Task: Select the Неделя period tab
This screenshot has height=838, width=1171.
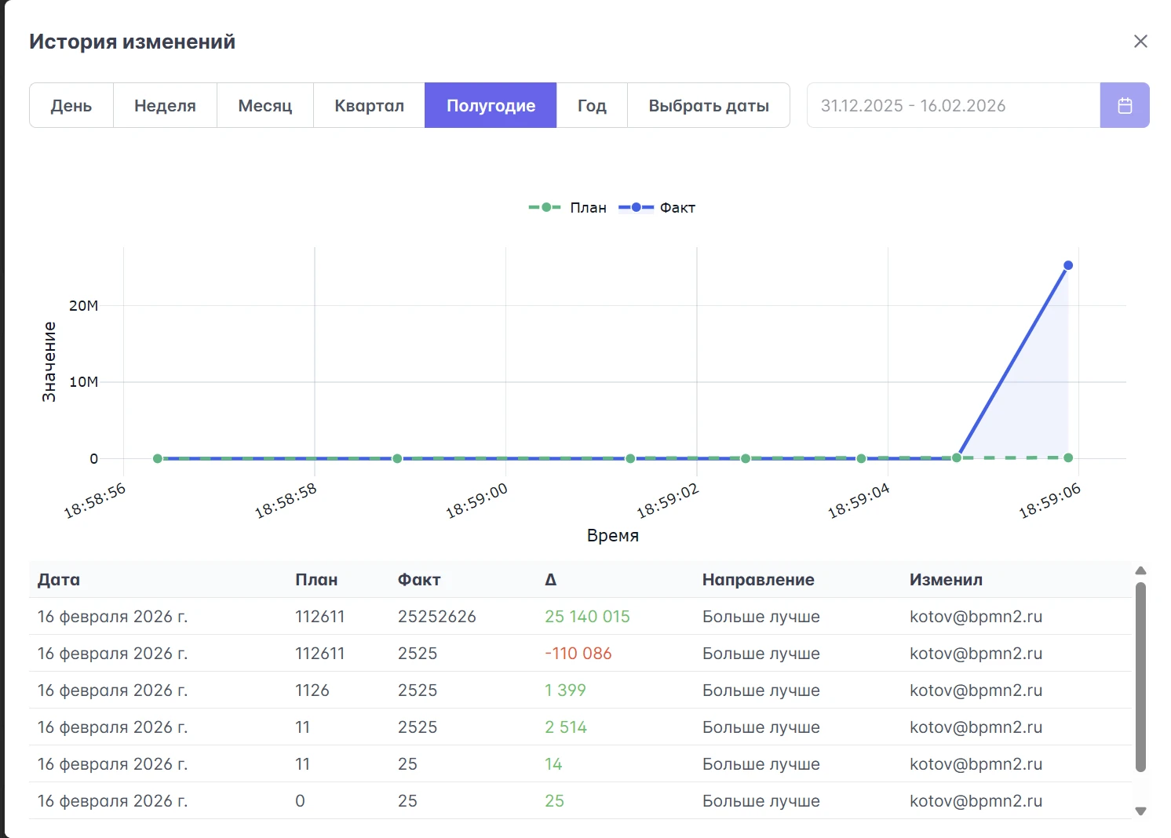Action: pos(165,105)
